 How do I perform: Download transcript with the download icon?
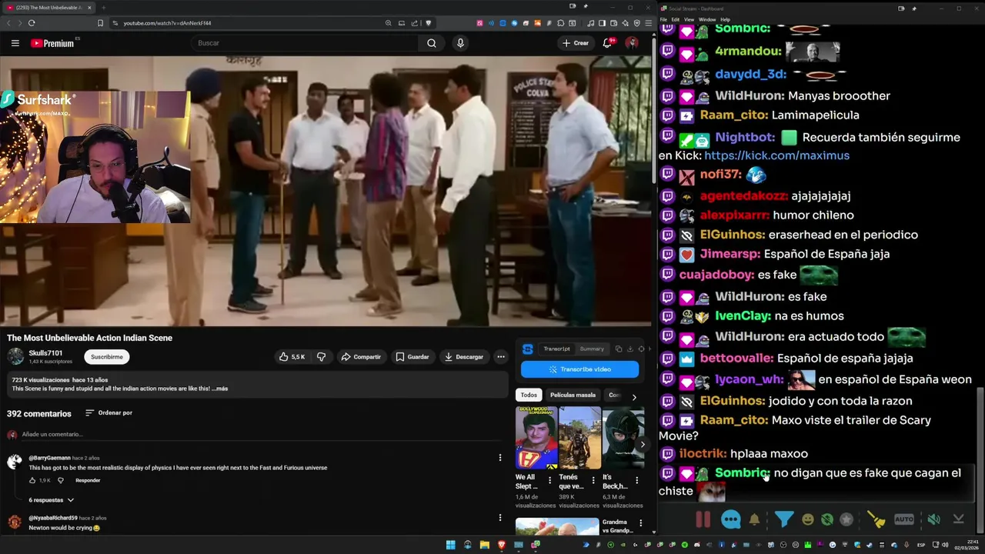pyautogui.click(x=629, y=349)
